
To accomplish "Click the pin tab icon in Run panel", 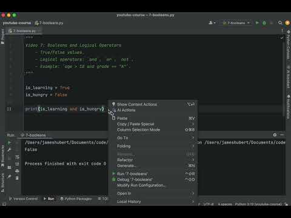I will click(9, 177).
